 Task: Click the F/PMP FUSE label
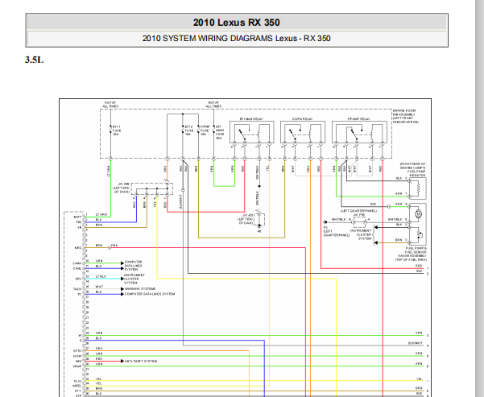click(x=205, y=130)
